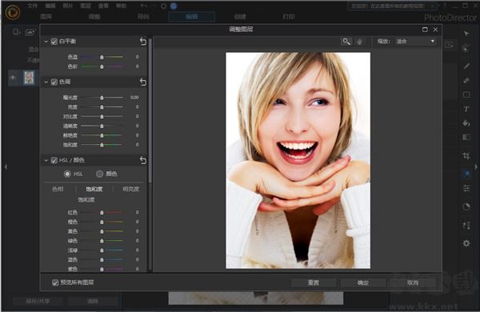Click the portrait preview image
480x312 pixels.
coord(298,161)
